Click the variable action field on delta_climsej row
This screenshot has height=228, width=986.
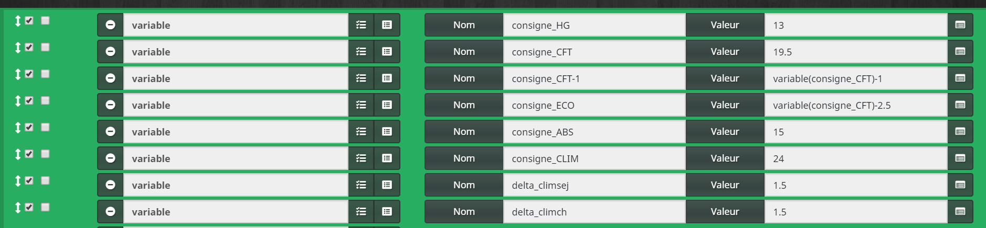coord(236,185)
